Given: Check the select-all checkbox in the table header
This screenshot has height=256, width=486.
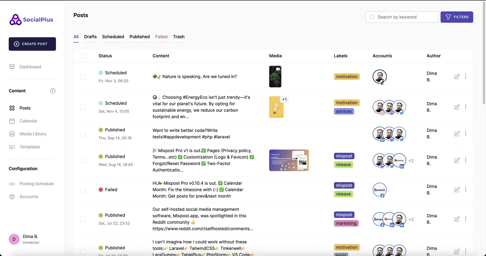Looking at the screenshot, I should 83,56.
